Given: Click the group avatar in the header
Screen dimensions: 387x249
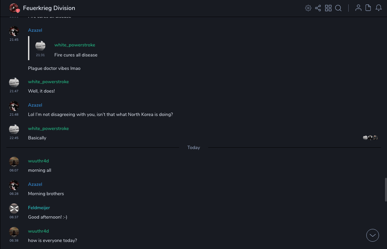Looking at the screenshot, I should tap(14, 8).
